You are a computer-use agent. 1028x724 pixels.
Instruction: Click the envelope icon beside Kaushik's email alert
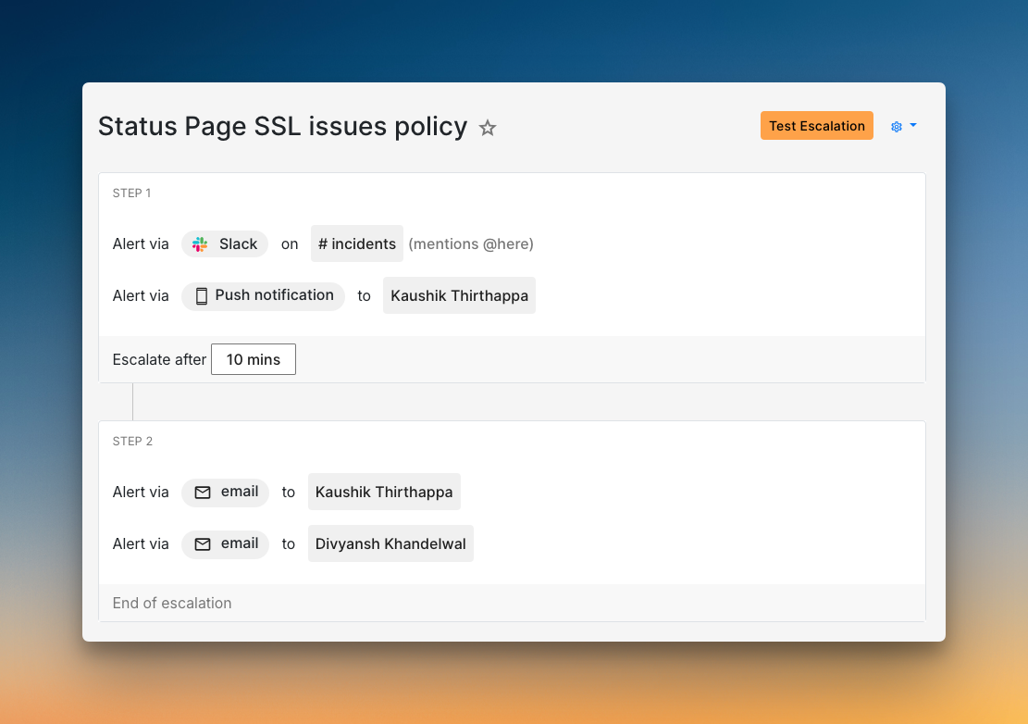point(202,493)
